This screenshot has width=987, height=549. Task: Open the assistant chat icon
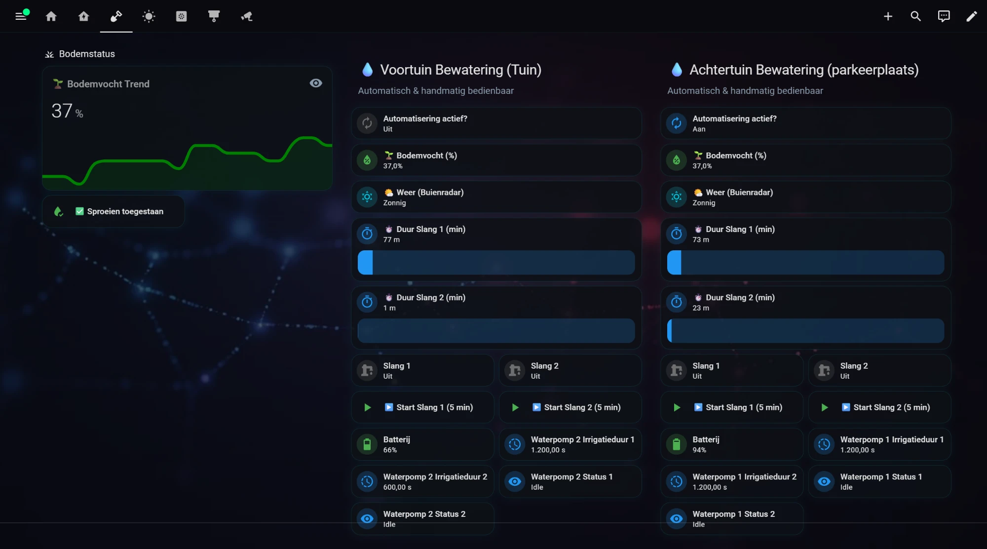point(944,16)
